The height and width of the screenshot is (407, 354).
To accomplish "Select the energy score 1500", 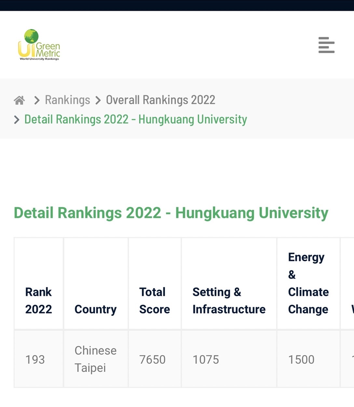I will 301,359.
